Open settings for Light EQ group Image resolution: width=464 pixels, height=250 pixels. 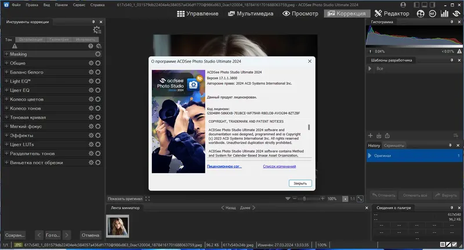click(91, 81)
